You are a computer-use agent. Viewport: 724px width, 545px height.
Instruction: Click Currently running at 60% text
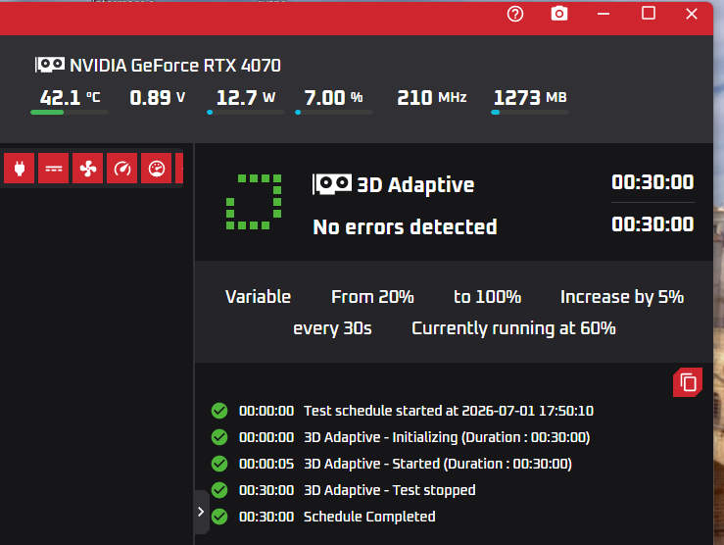click(x=513, y=328)
